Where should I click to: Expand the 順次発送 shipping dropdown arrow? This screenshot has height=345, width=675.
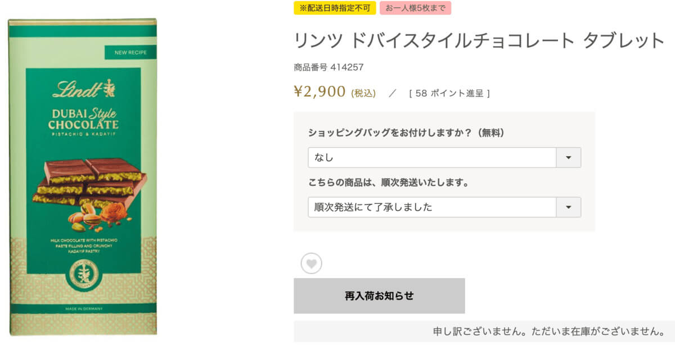(568, 207)
